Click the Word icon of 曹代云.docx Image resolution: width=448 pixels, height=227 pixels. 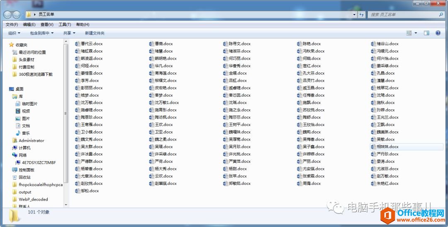(78, 43)
